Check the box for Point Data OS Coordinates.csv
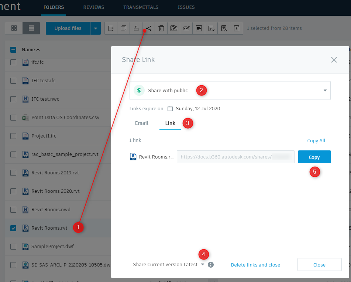 13,117
